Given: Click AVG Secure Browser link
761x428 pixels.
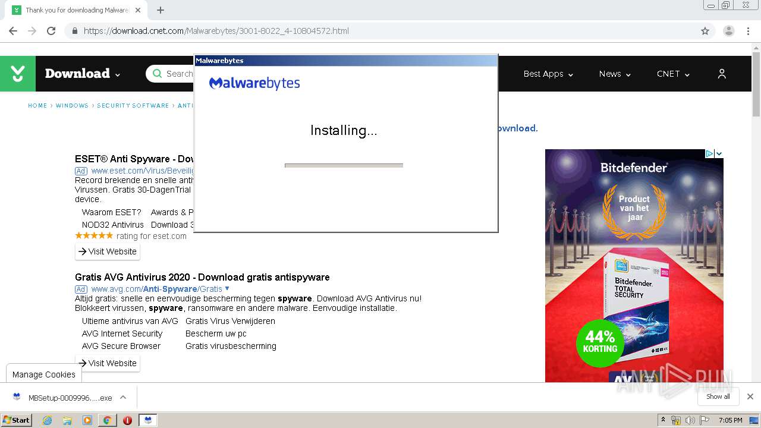Looking at the screenshot, I should point(121,346).
